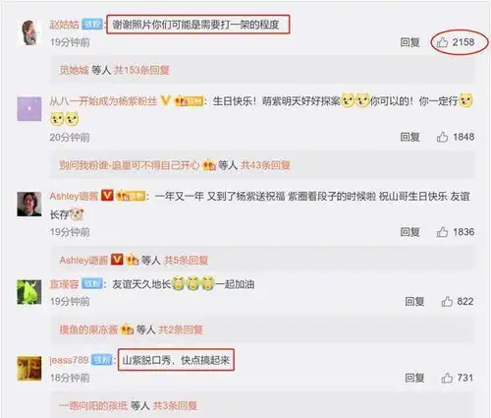The width and height of the screenshot is (491, 418).
Task: Click 回复 on the 1848-like comment
Action: [x=409, y=137]
